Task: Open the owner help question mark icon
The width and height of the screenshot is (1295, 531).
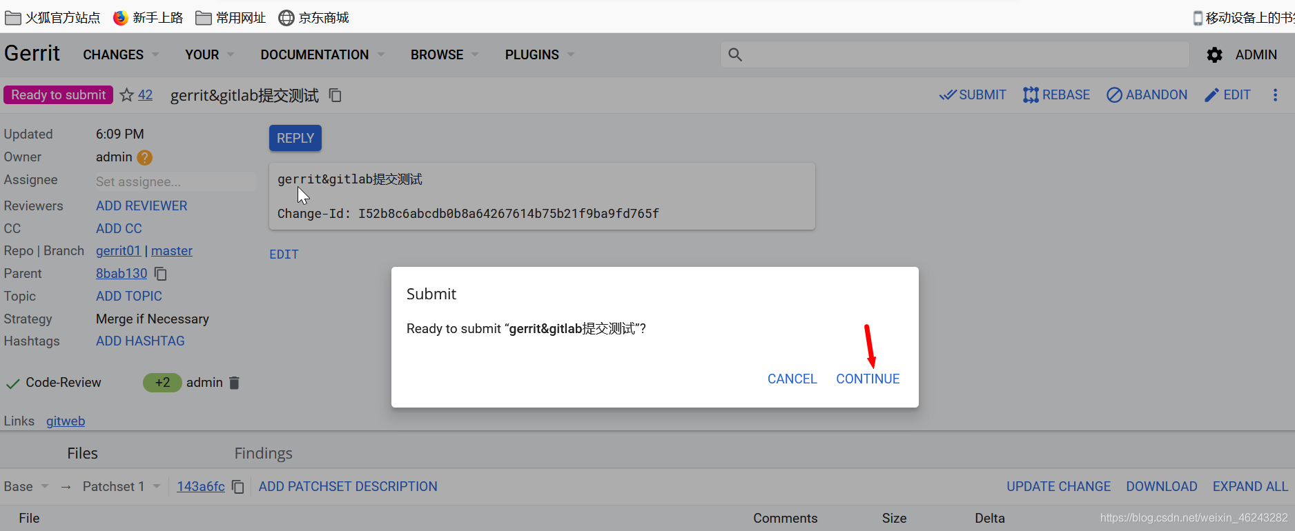Action: 144,157
